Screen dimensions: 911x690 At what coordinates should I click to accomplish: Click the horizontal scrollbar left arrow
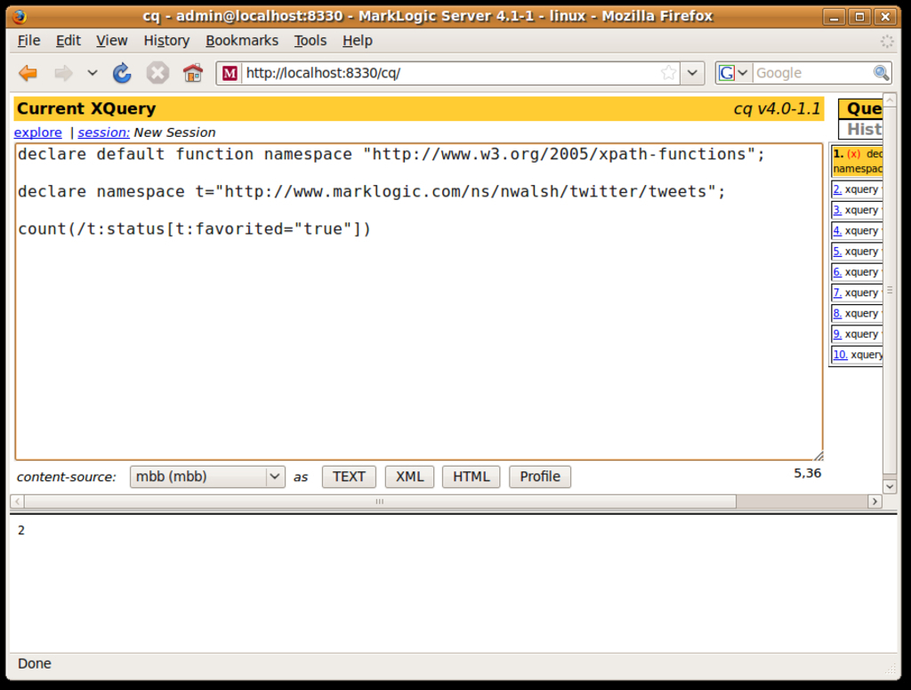[x=18, y=501]
